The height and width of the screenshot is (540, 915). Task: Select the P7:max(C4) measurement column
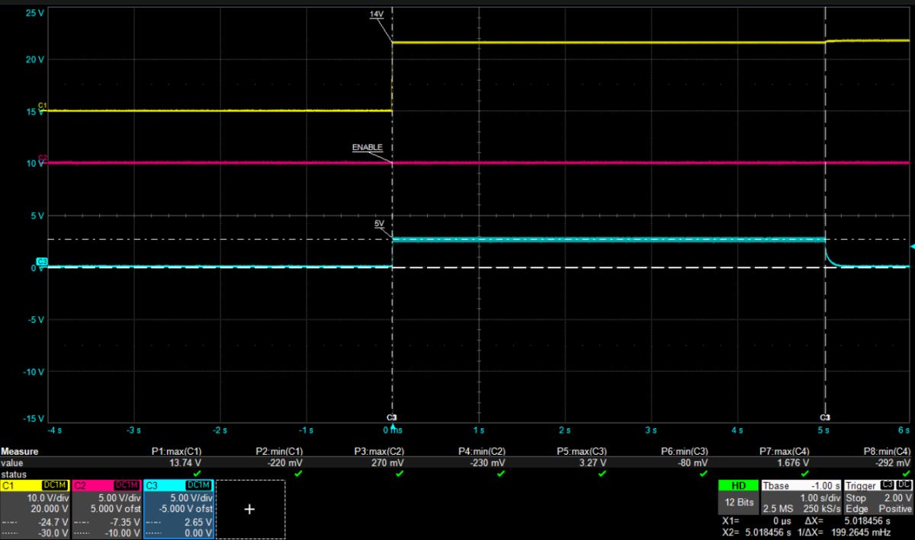point(785,452)
